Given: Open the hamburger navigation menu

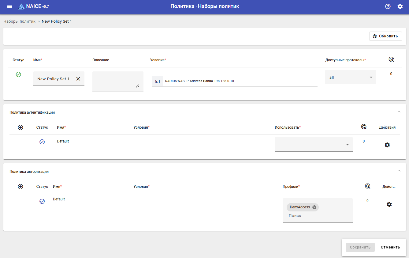Looking at the screenshot, I should pos(9,6).
